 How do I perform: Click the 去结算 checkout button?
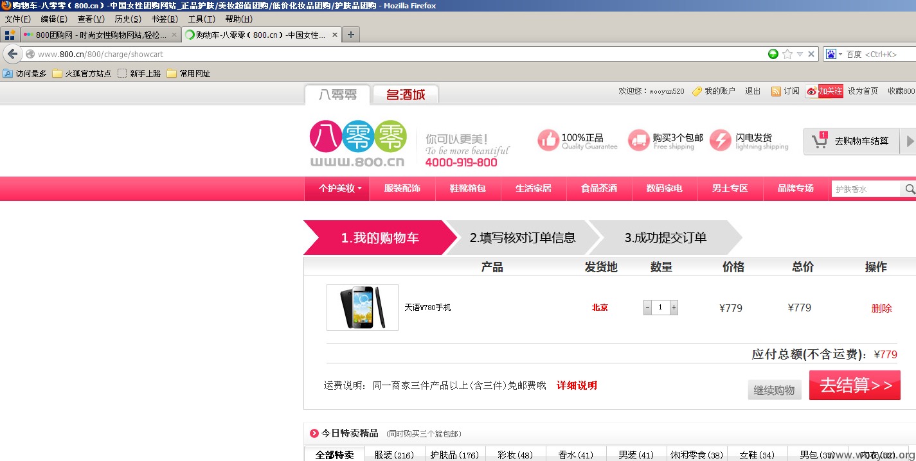tap(854, 385)
